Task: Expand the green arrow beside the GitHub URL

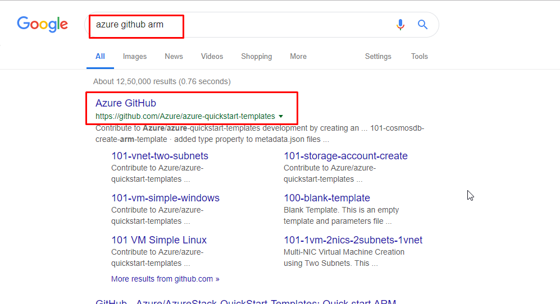Action: click(x=281, y=116)
